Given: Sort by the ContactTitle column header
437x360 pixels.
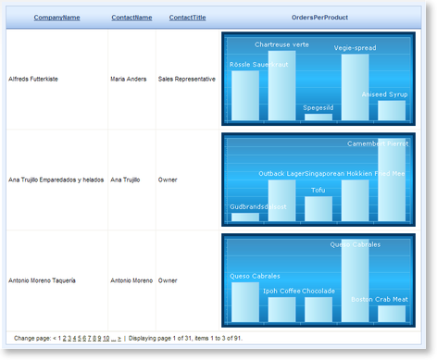Looking at the screenshot, I should (x=187, y=18).
